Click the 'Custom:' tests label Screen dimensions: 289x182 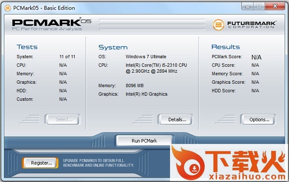click(25, 99)
